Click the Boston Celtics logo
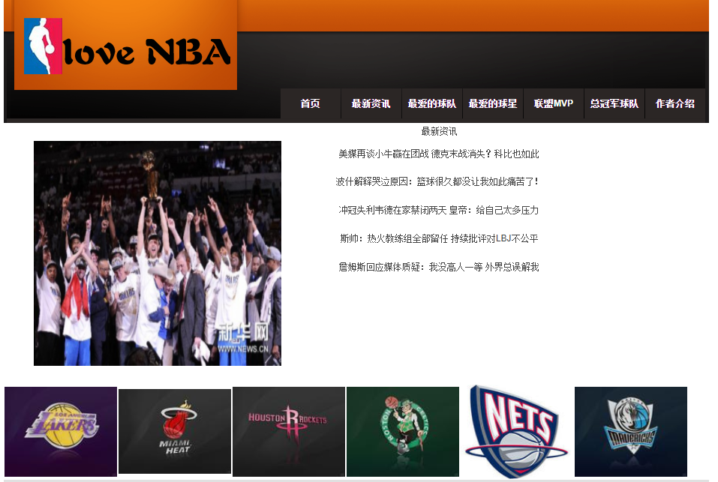 pos(403,432)
